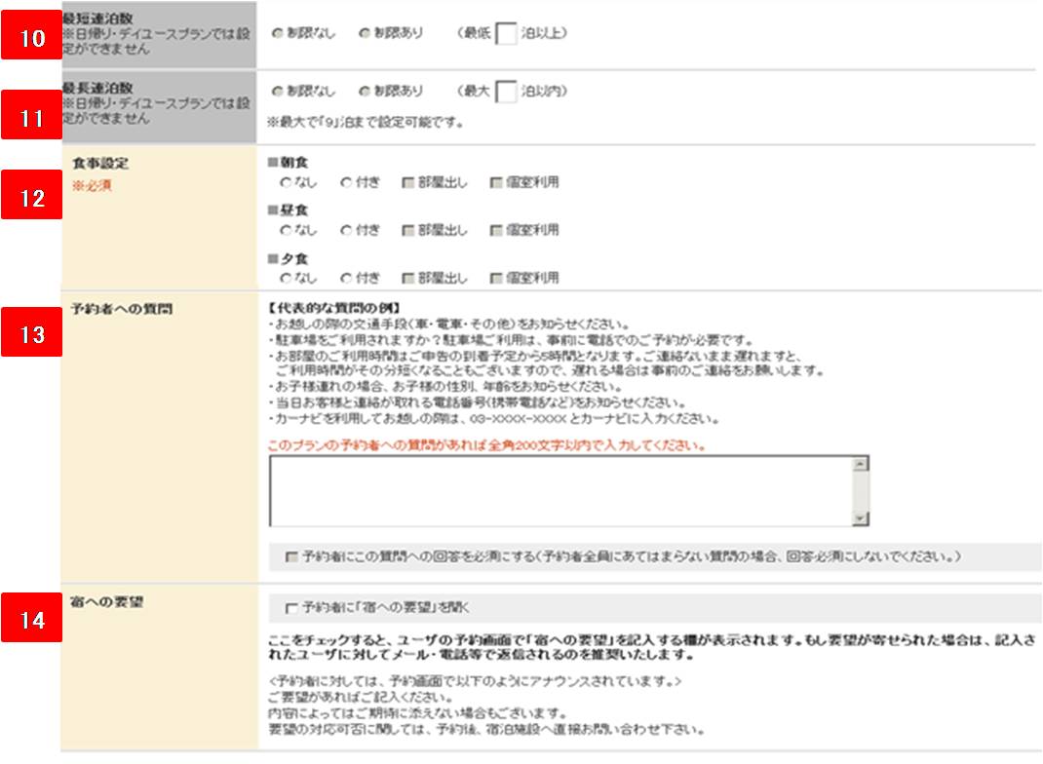The width and height of the screenshot is (1043, 764).
Task: Check 部屋出し under 朝食
Action: [408, 183]
